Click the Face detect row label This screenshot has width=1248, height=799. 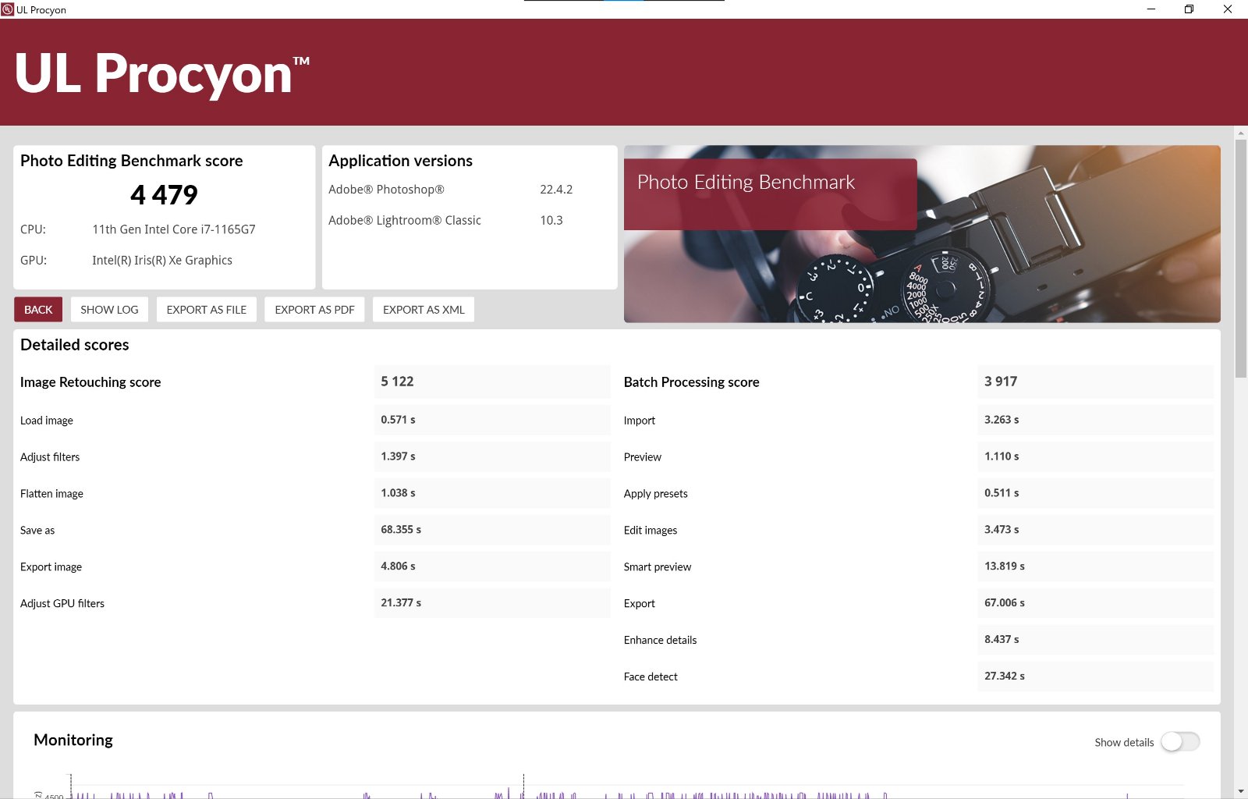[x=651, y=677]
